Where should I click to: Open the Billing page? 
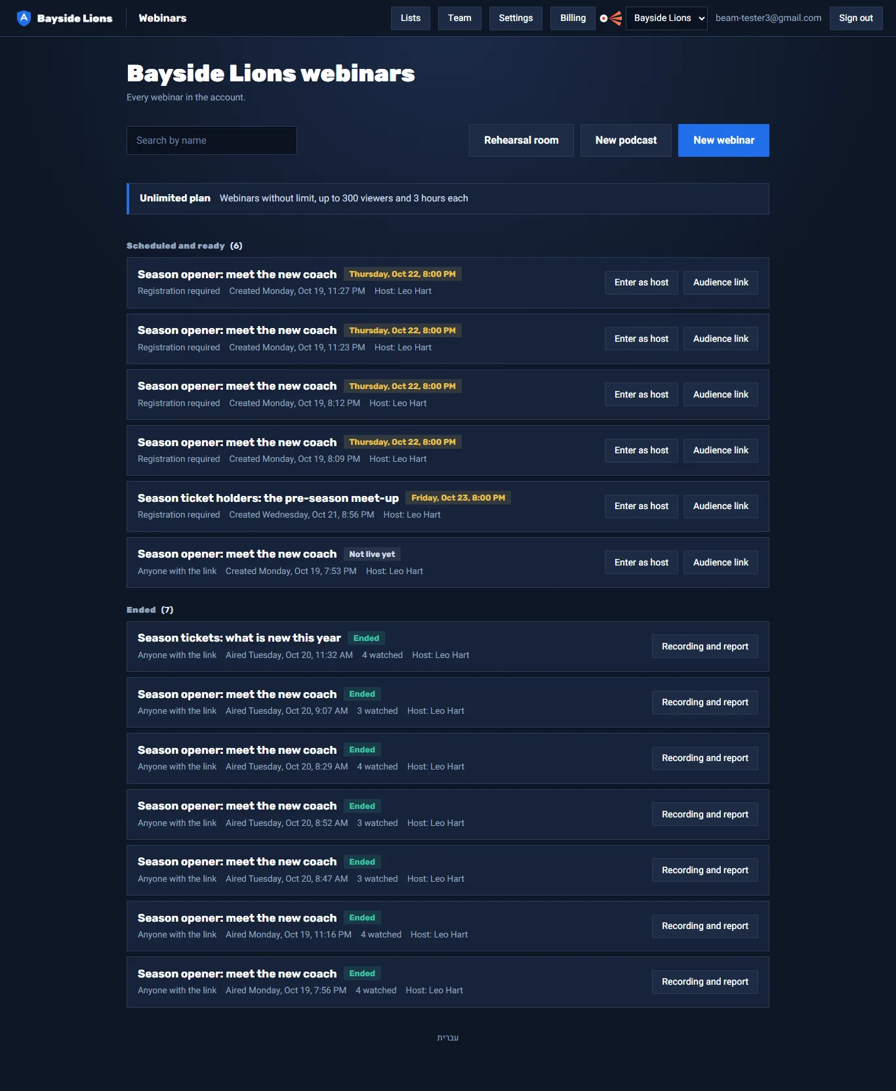(573, 18)
